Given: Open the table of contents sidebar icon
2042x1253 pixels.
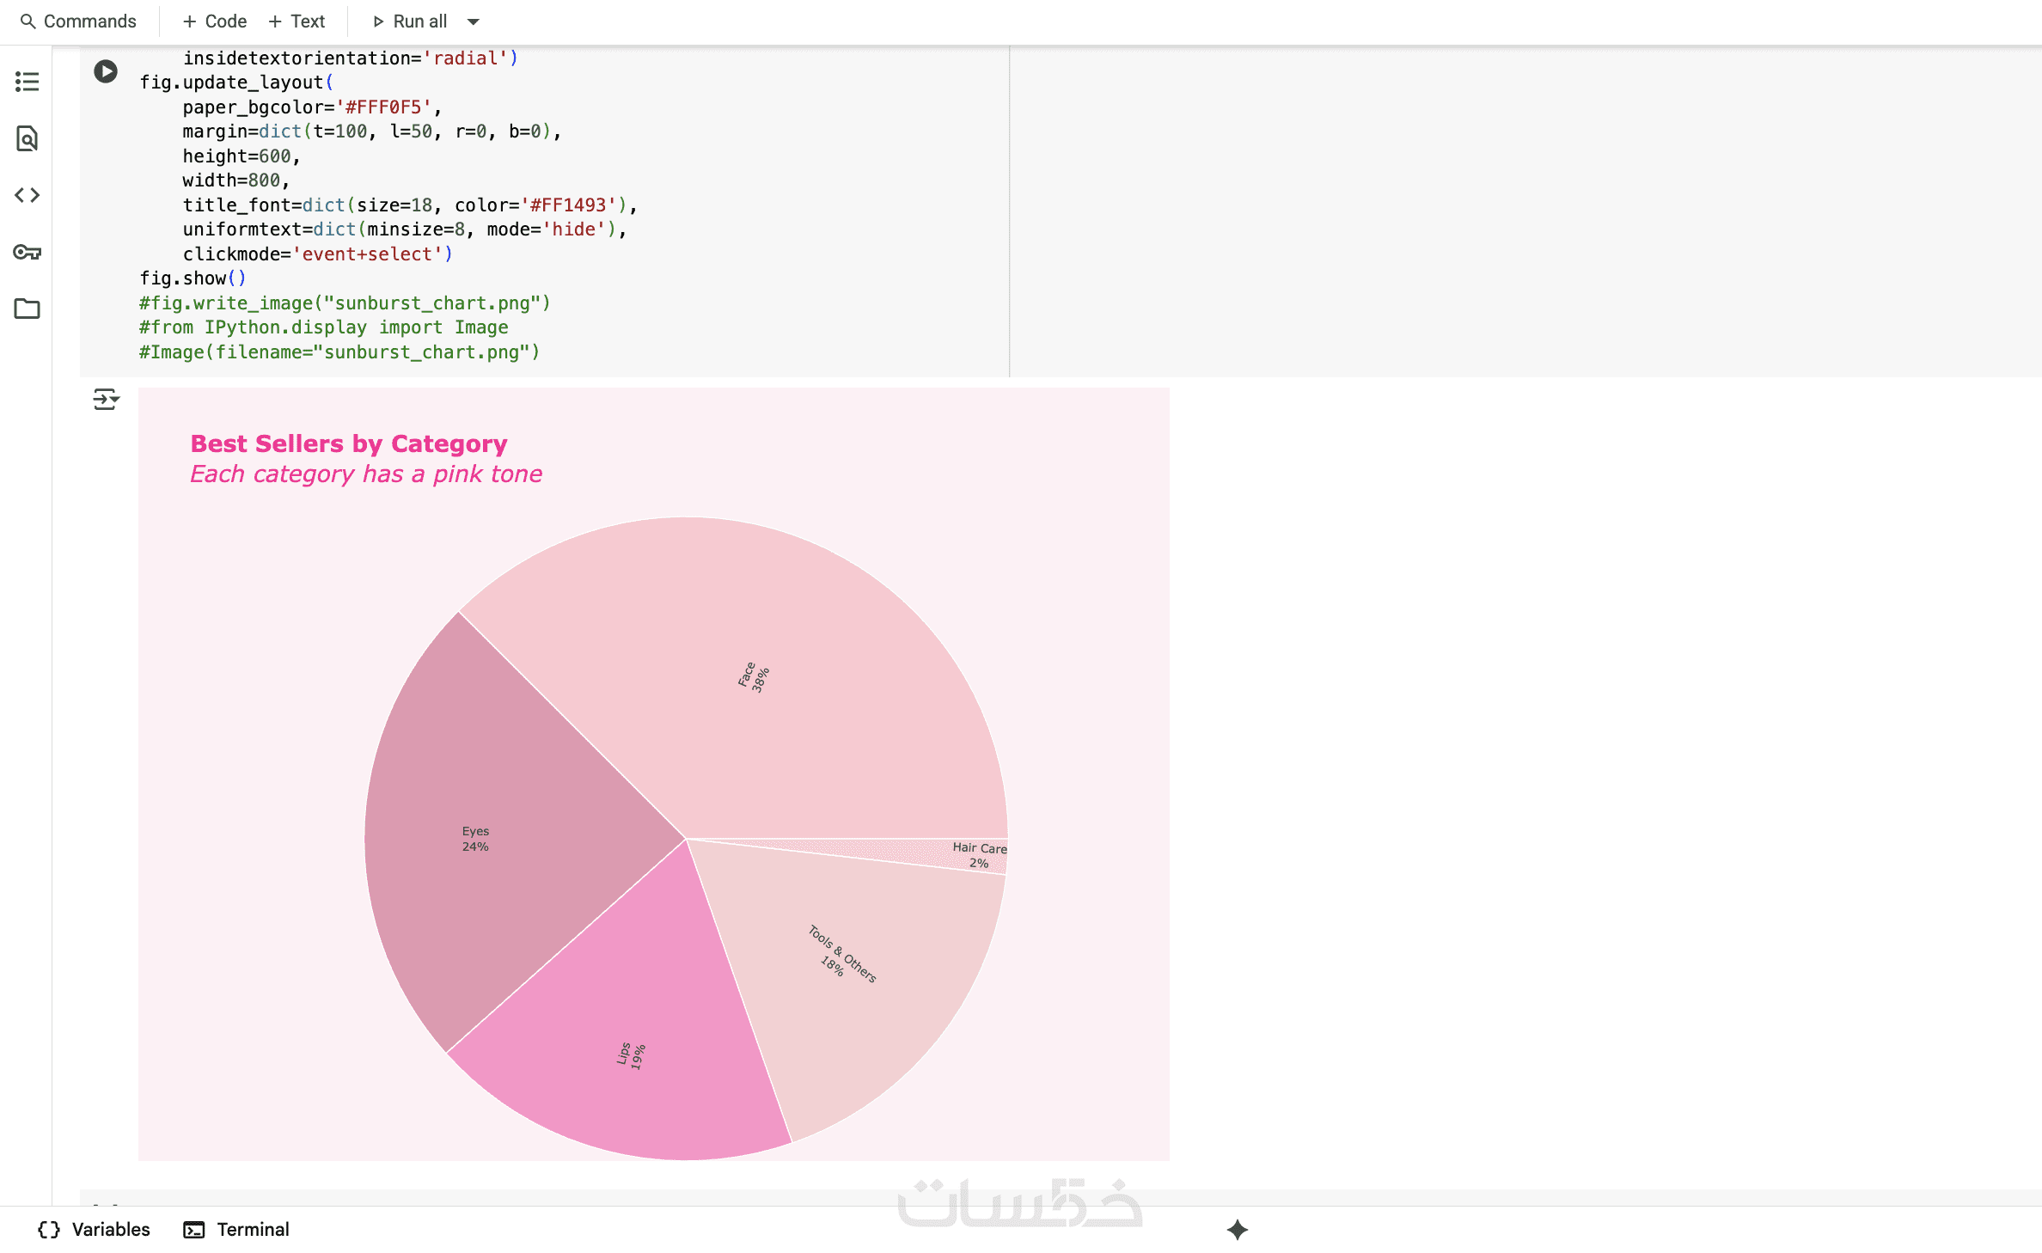Looking at the screenshot, I should tap(27, 82).
